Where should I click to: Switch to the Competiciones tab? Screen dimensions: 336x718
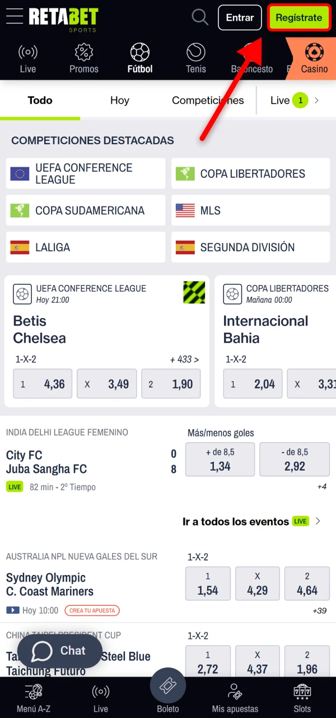(x=208, y=100)
